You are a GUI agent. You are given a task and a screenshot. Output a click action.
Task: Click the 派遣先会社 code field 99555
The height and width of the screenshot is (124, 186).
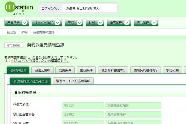pos(82,105)
